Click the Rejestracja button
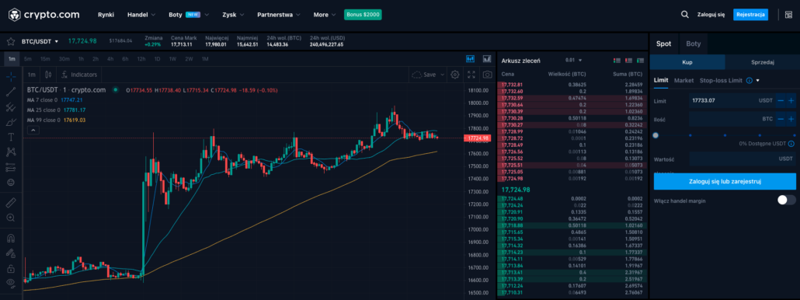 pos(750,14)
